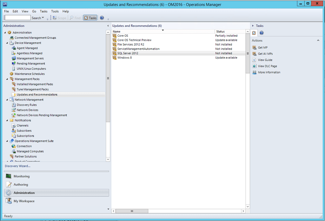Screen dimensions: 325x221
Task: Open the workspace pane overflow arrow
Action: tap(108, 209)
